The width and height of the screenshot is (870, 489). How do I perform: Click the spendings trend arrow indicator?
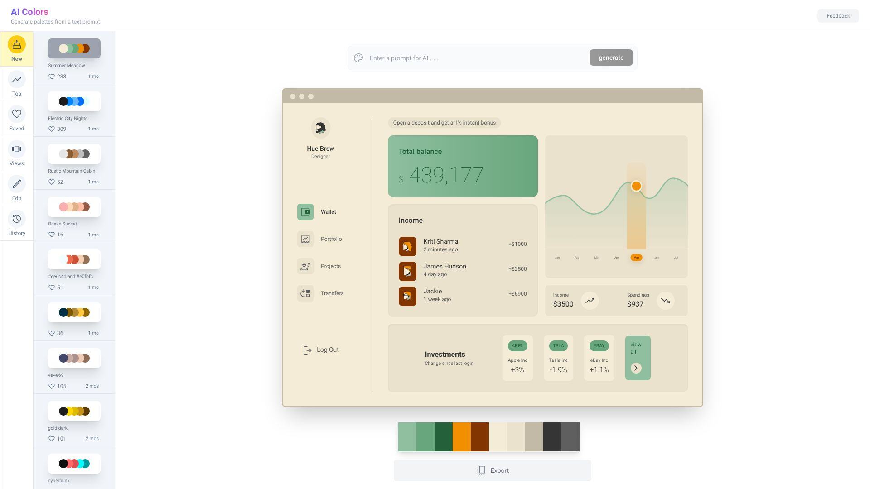coord(665,300)
